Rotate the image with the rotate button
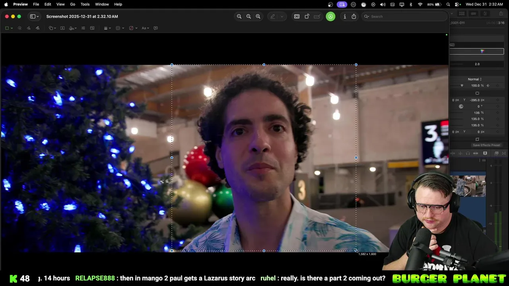Viewport: 509px width, 286px height. point(307,16)
